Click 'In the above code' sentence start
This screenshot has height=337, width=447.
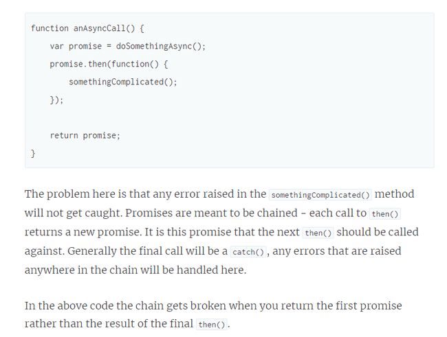(69, 305)
